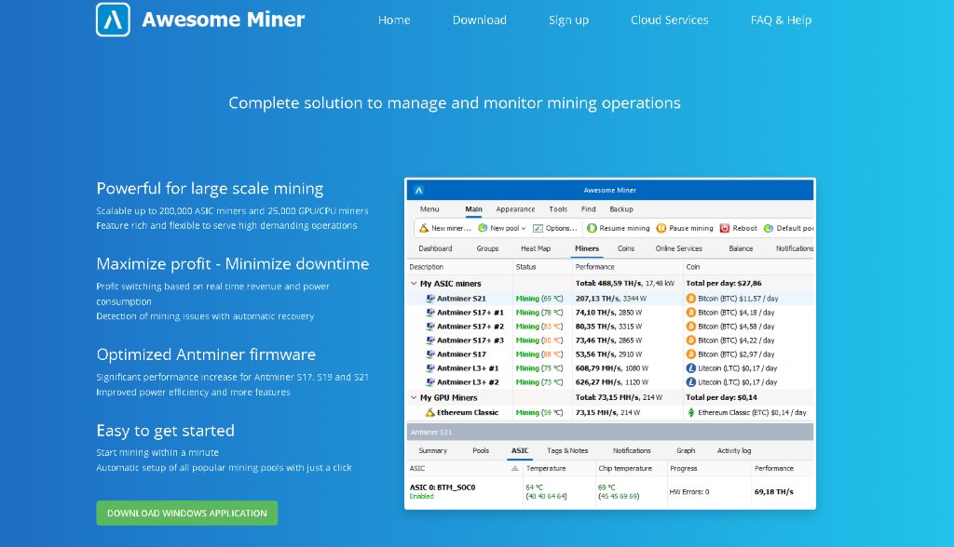Click the Antminer S17 miner icon
The image size is (954, 547).
430,354
